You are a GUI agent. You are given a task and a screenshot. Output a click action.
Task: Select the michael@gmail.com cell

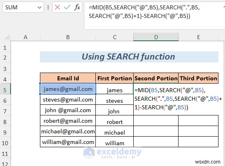[68, 131]
